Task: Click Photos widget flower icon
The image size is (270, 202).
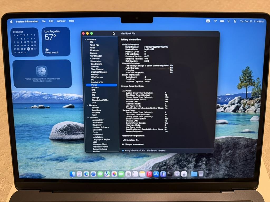Action: coord(42,71)
